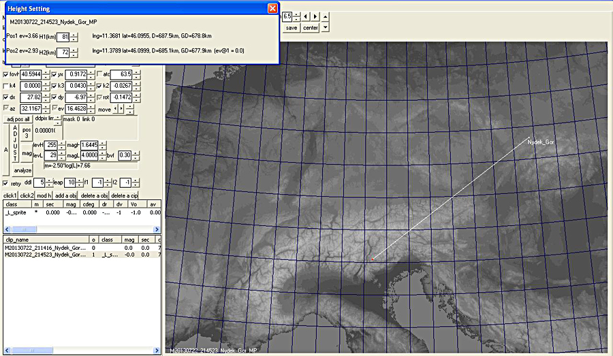This screenshot has height=356, width=613.
Task: Click the delete a obj button
Action: (94, 195)
